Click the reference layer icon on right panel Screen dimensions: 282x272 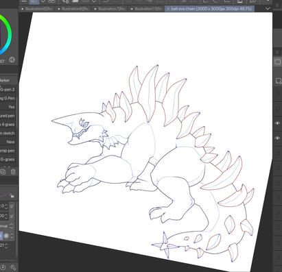click(x=278, y=81)
